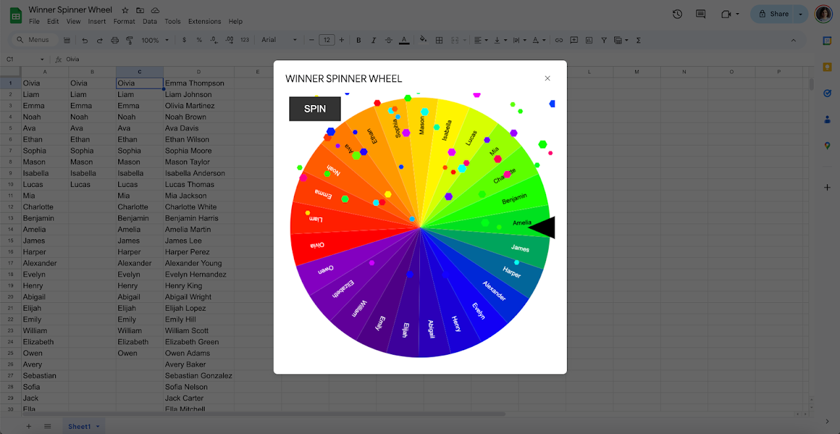This screenshot has width=840, height=434.
Task: Open the comments panel icon
Action: click(700, 14)
